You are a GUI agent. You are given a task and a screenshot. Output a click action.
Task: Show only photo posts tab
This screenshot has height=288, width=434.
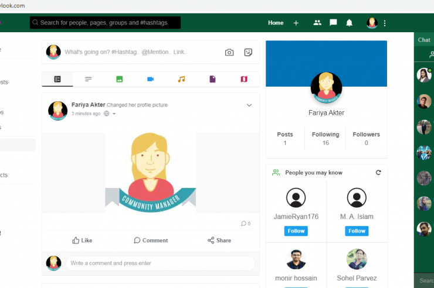click(120, 79)
